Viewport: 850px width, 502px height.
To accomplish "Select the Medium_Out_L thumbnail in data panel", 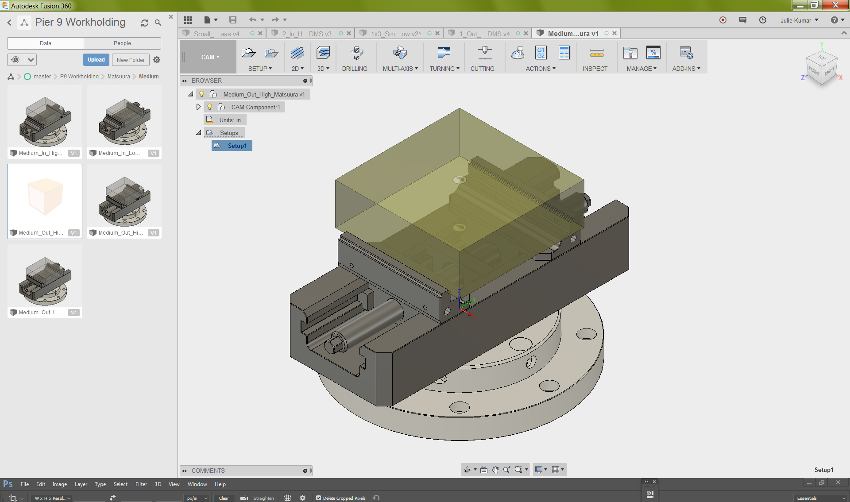I will [44, 279].
